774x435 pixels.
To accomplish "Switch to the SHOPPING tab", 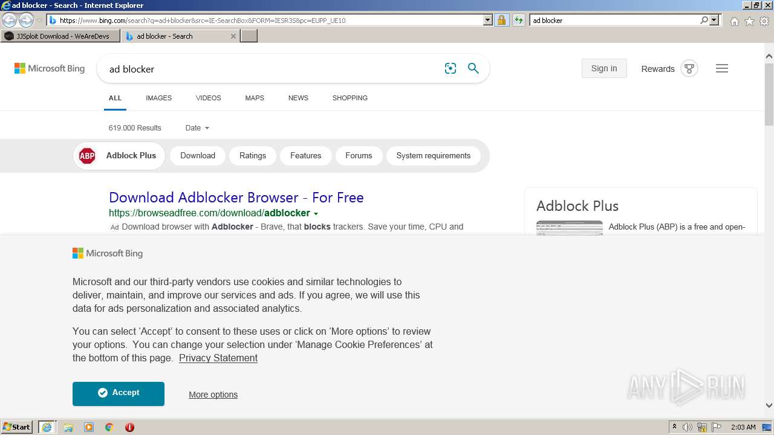I will tap(350, 98).
